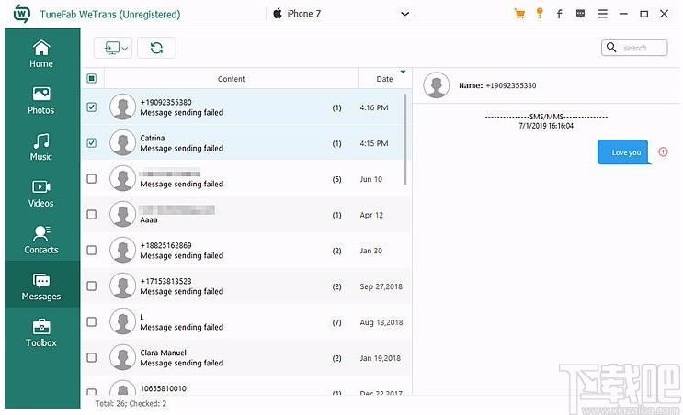Click the 7/1/2019 16:16:04 timestamp
The height and width of the screenshot is (415, 683).
point(546,126)
